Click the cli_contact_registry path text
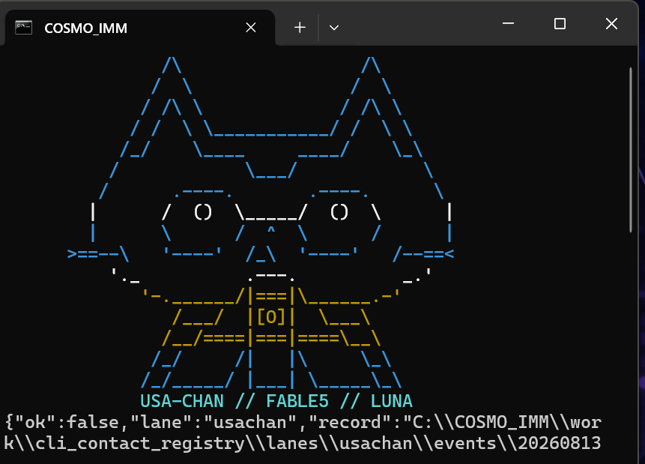 (x=140, y=444)
